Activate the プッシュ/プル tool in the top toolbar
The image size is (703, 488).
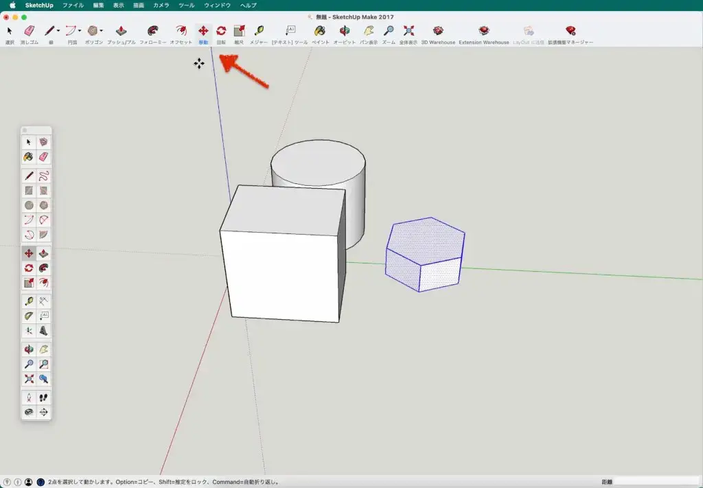(121, 31)
